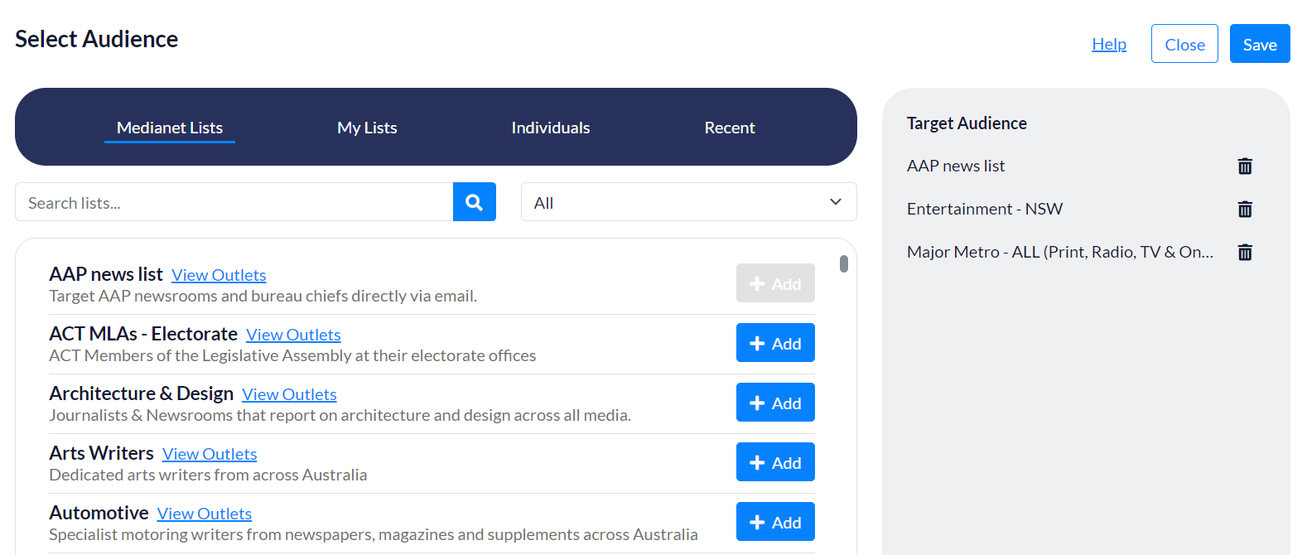
Task: View Outlets for Arts Writers
Action: tap(210, 454)
